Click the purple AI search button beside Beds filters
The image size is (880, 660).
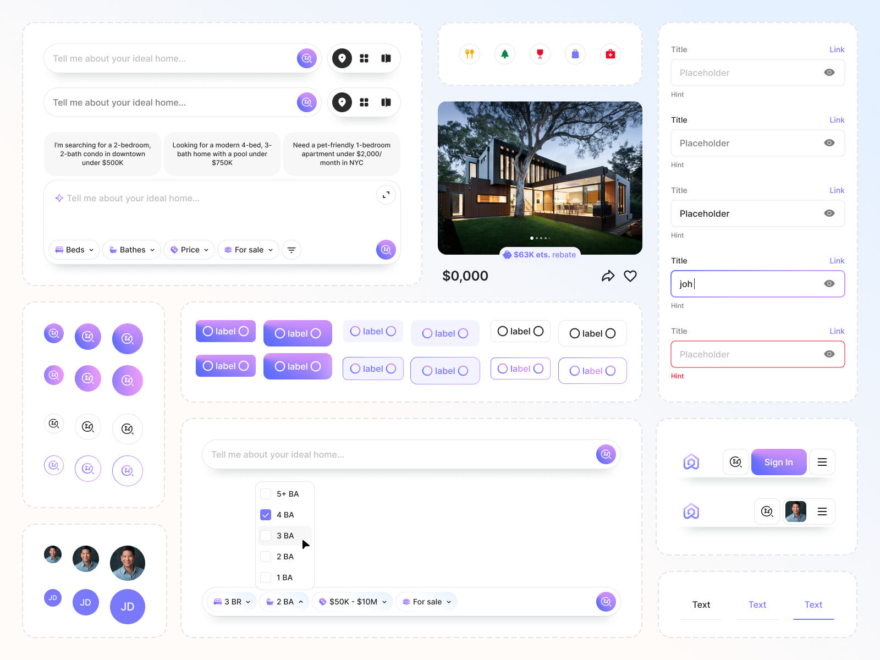pos(386,250)
